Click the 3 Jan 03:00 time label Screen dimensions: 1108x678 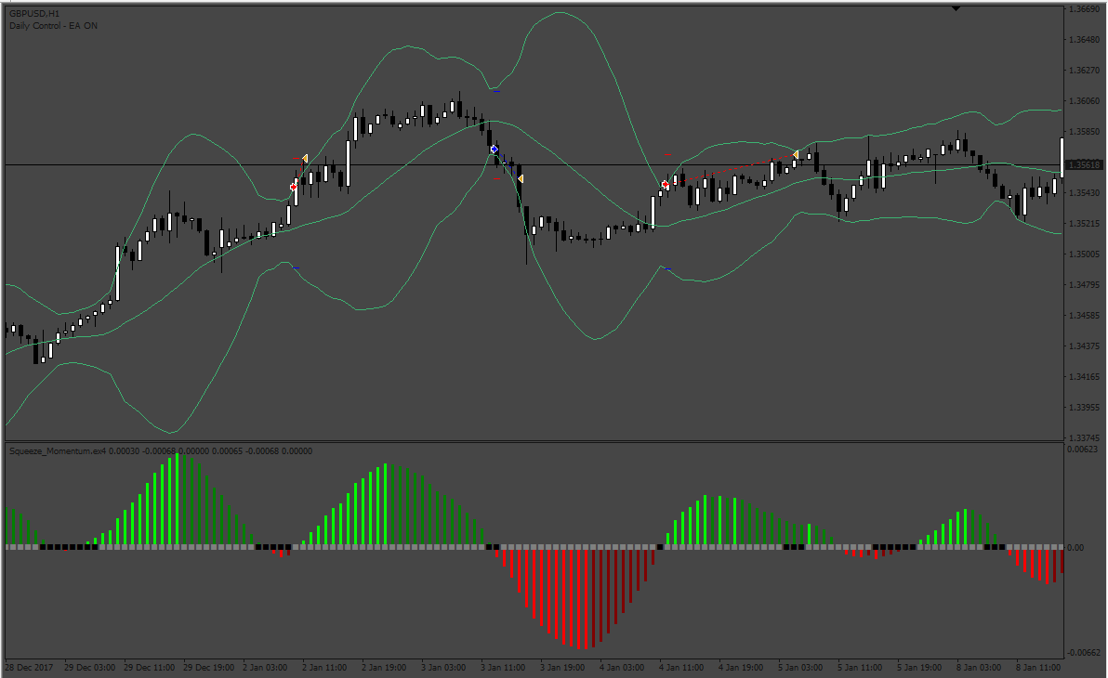click(x=443, y=668)
